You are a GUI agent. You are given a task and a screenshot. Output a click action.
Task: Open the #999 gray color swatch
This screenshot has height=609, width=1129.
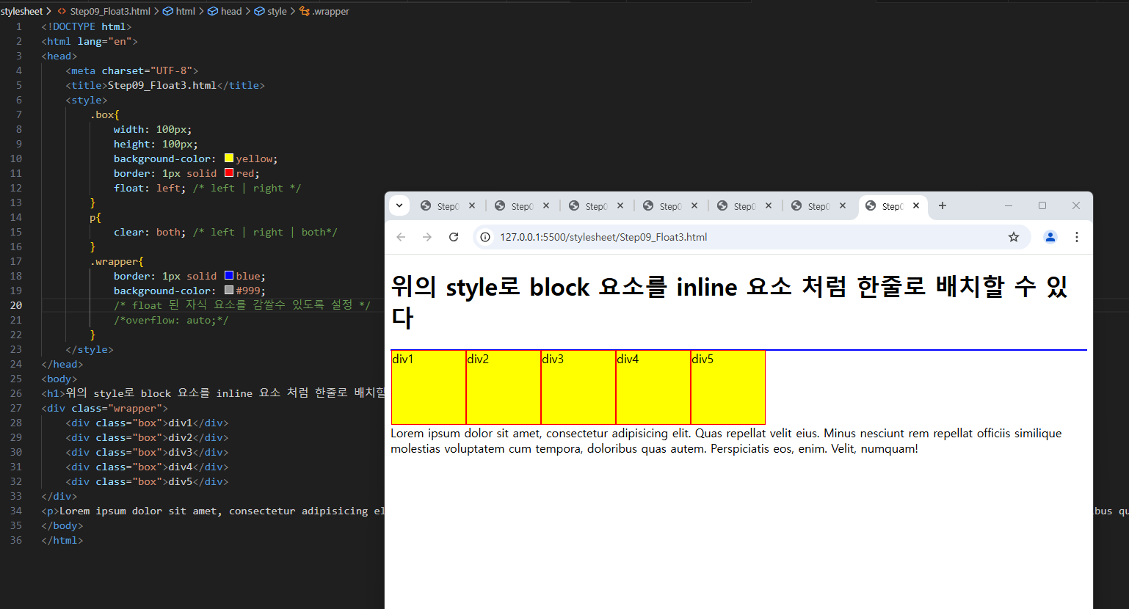click(x=229, y=290)
